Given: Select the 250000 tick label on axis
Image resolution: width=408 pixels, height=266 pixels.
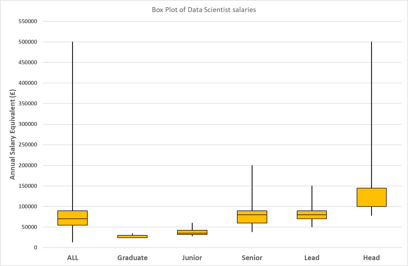Looking at the screenshot, I should coord(28,145).
